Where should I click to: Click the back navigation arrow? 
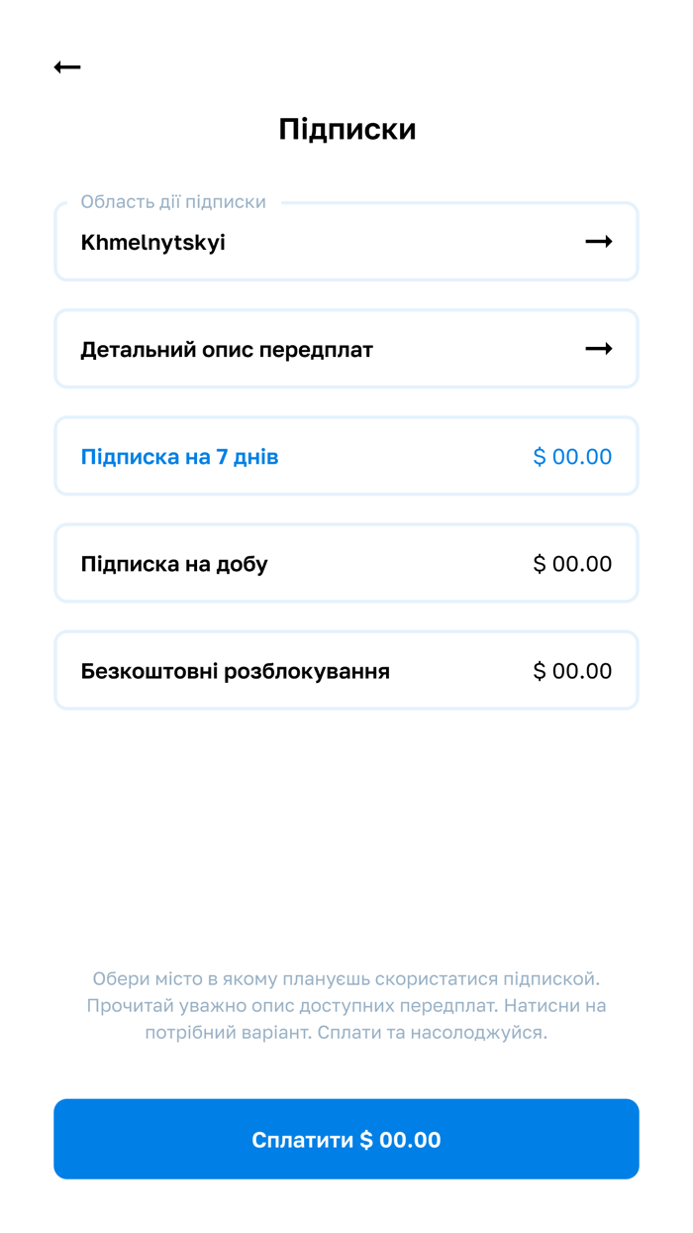point(66,66)
